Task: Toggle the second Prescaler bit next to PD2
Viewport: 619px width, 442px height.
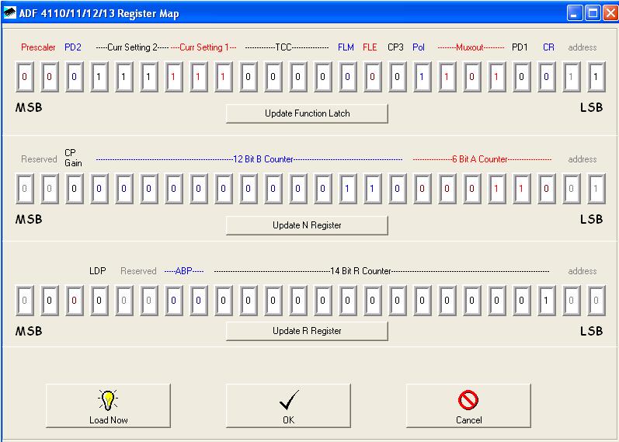Action: (x=50, y=77)
